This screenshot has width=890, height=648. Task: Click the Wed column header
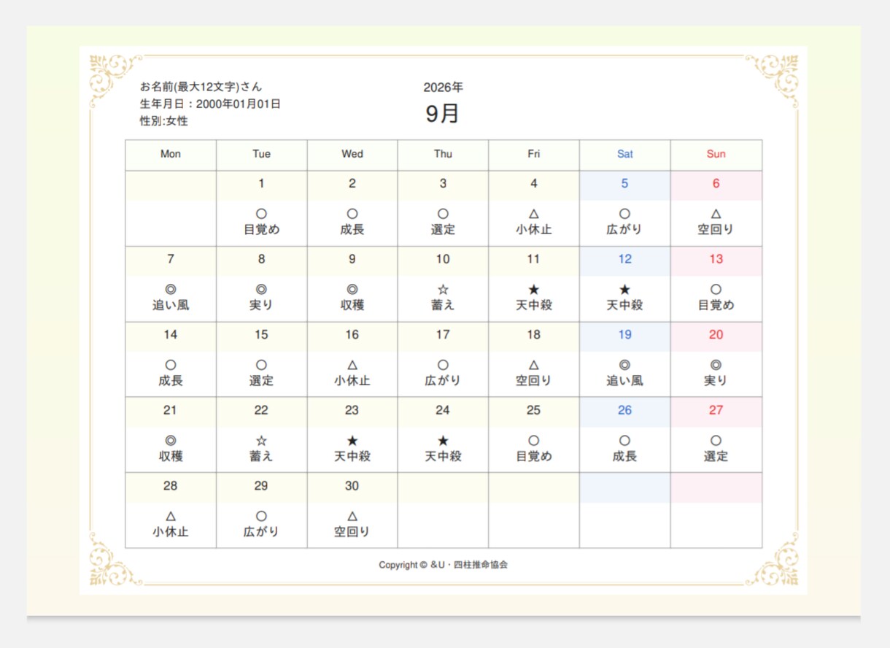tap(352, 154)
